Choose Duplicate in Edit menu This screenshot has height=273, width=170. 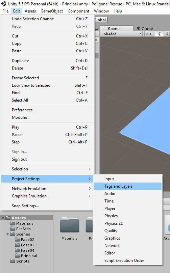(47, 61)
